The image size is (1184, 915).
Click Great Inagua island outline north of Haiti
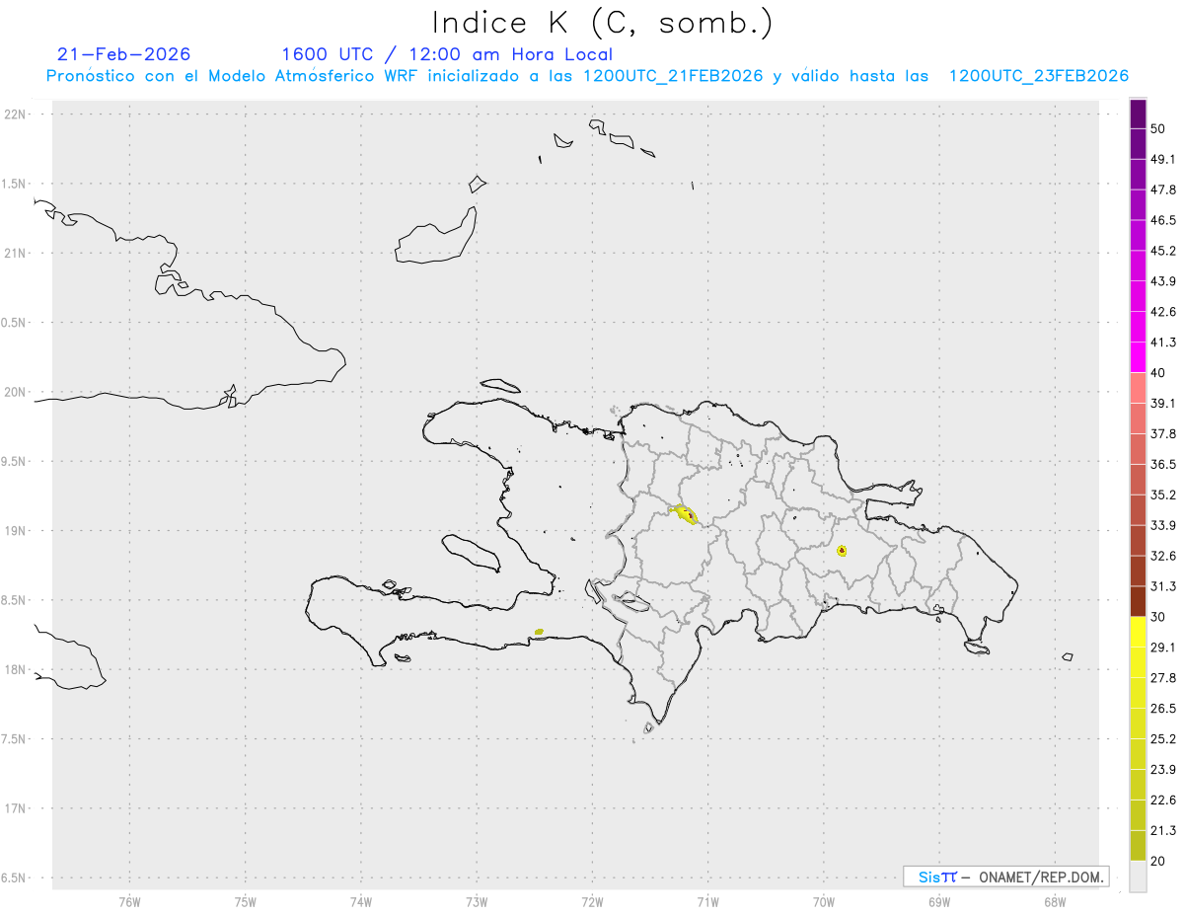point(436,236)
